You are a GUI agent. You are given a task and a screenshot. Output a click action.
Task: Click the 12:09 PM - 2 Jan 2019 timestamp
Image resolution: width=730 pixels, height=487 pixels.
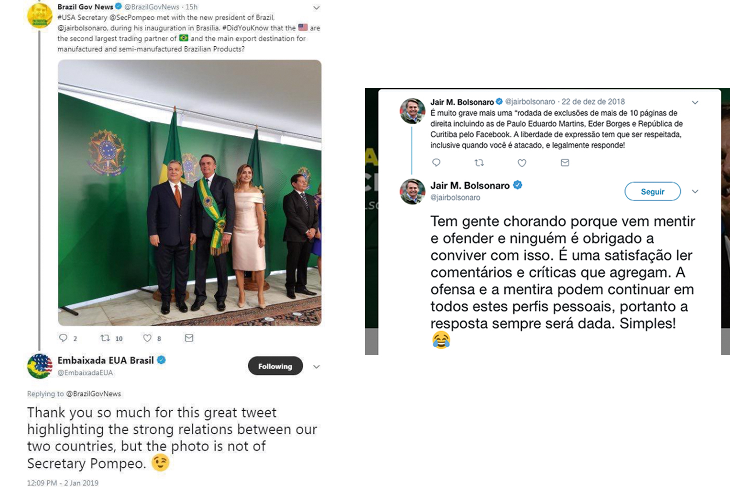(63, 483)
